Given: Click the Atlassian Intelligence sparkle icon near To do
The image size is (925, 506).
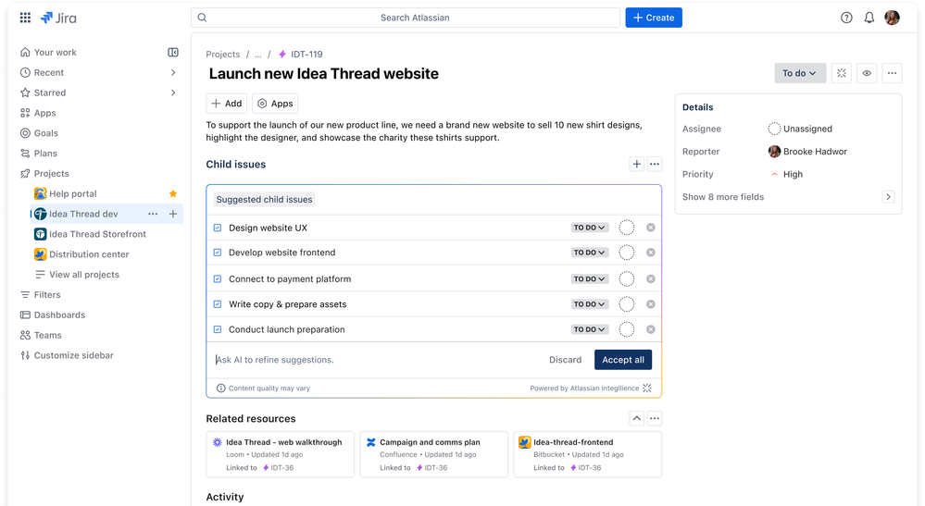Looking at the screenshot, I should click(x=842, y=73).
